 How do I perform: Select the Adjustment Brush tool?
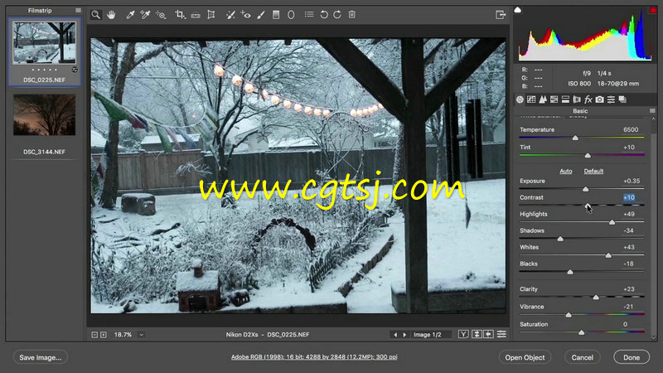261,15
